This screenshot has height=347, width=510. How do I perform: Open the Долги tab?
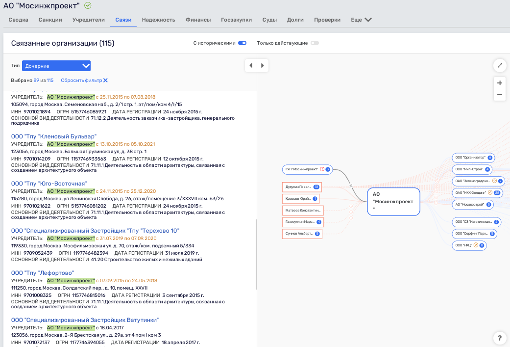pos(295,20)
